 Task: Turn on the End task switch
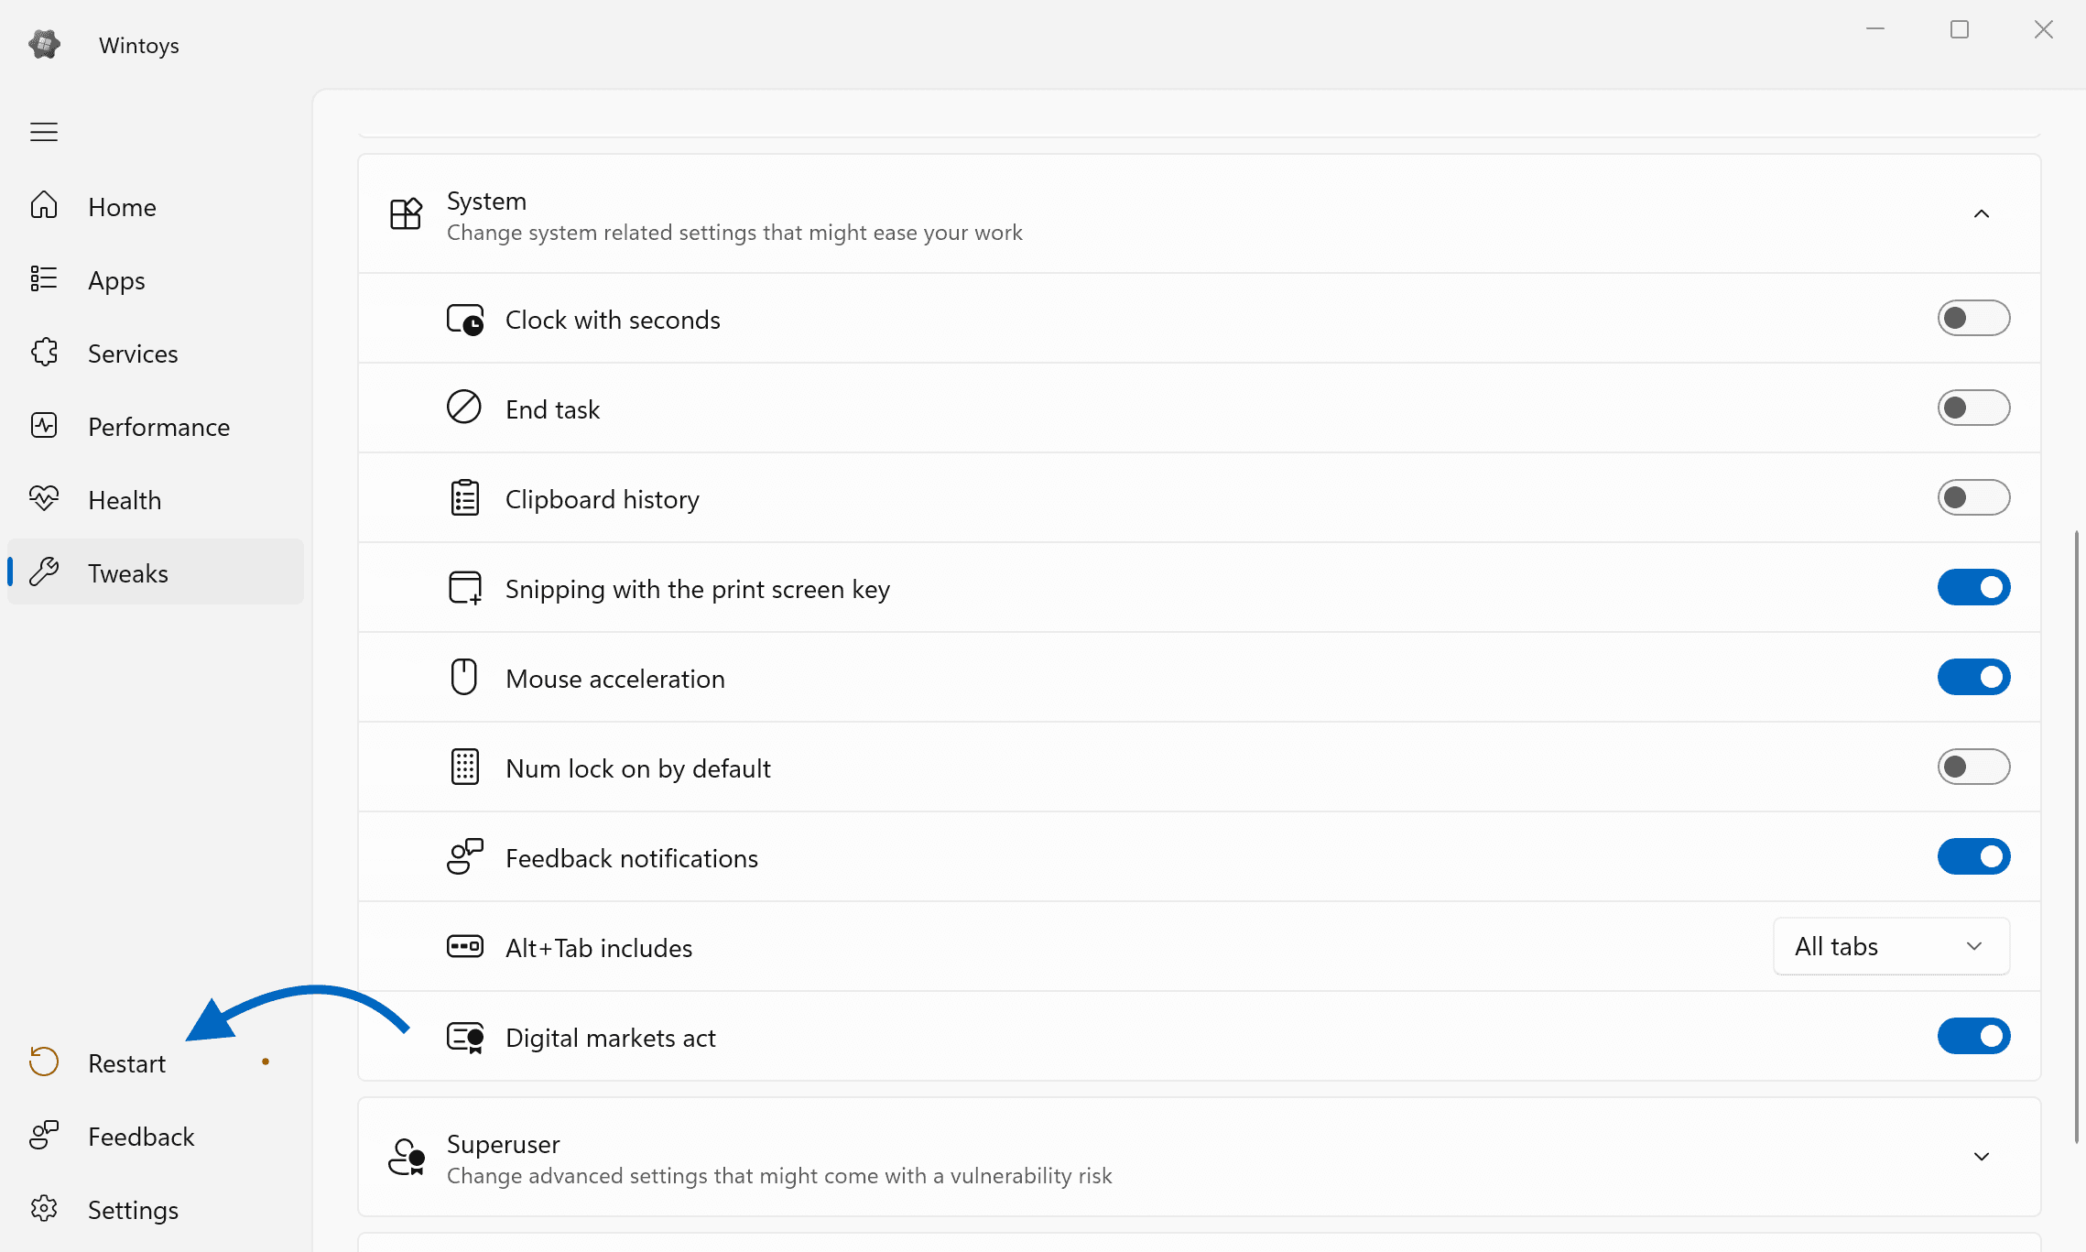coord(1973,408)
